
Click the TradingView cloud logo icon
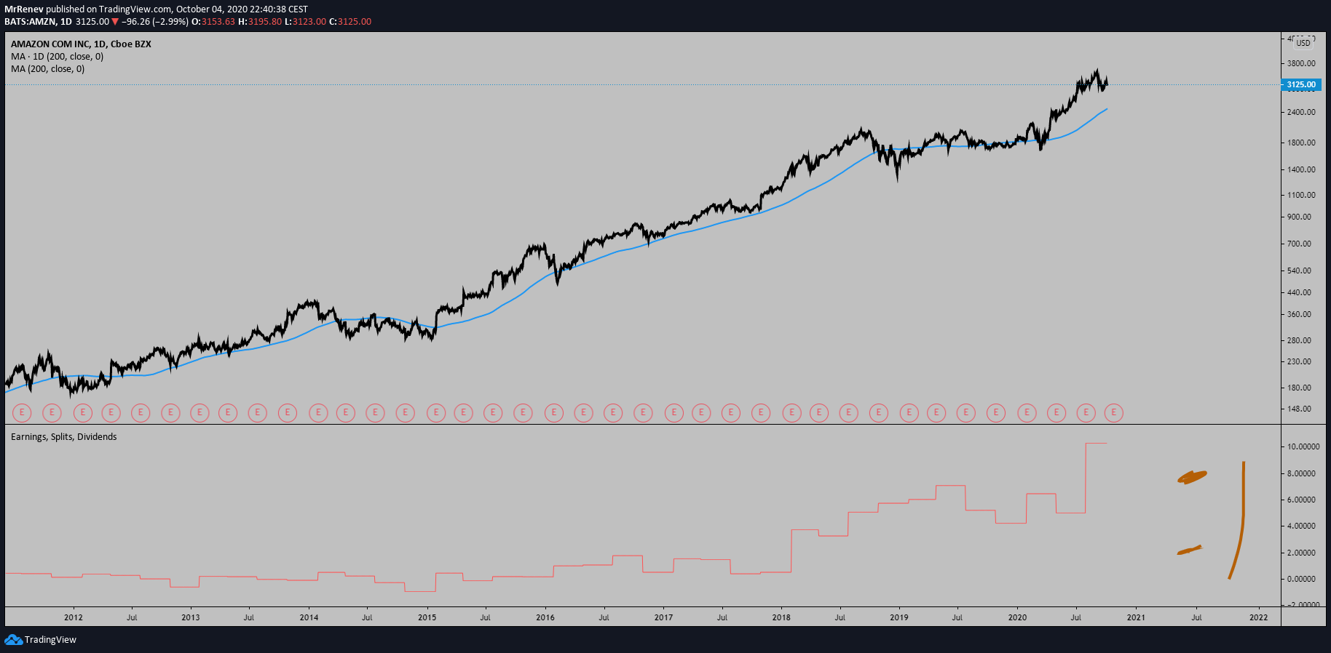[13, 639]
